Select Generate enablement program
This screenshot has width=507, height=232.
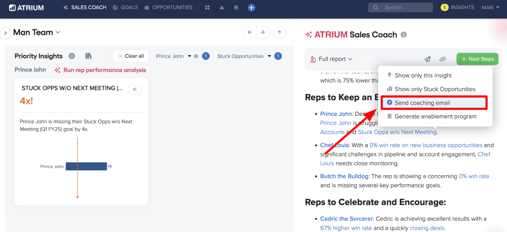coord(435,117)
